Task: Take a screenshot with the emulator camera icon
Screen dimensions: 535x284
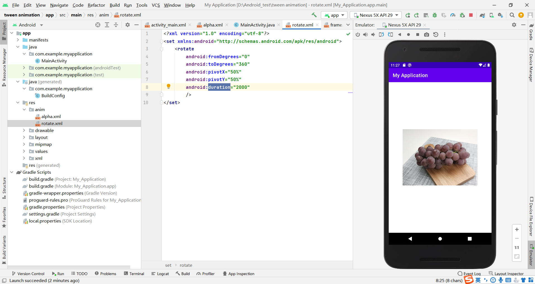Action: click(x=427, y=35)
